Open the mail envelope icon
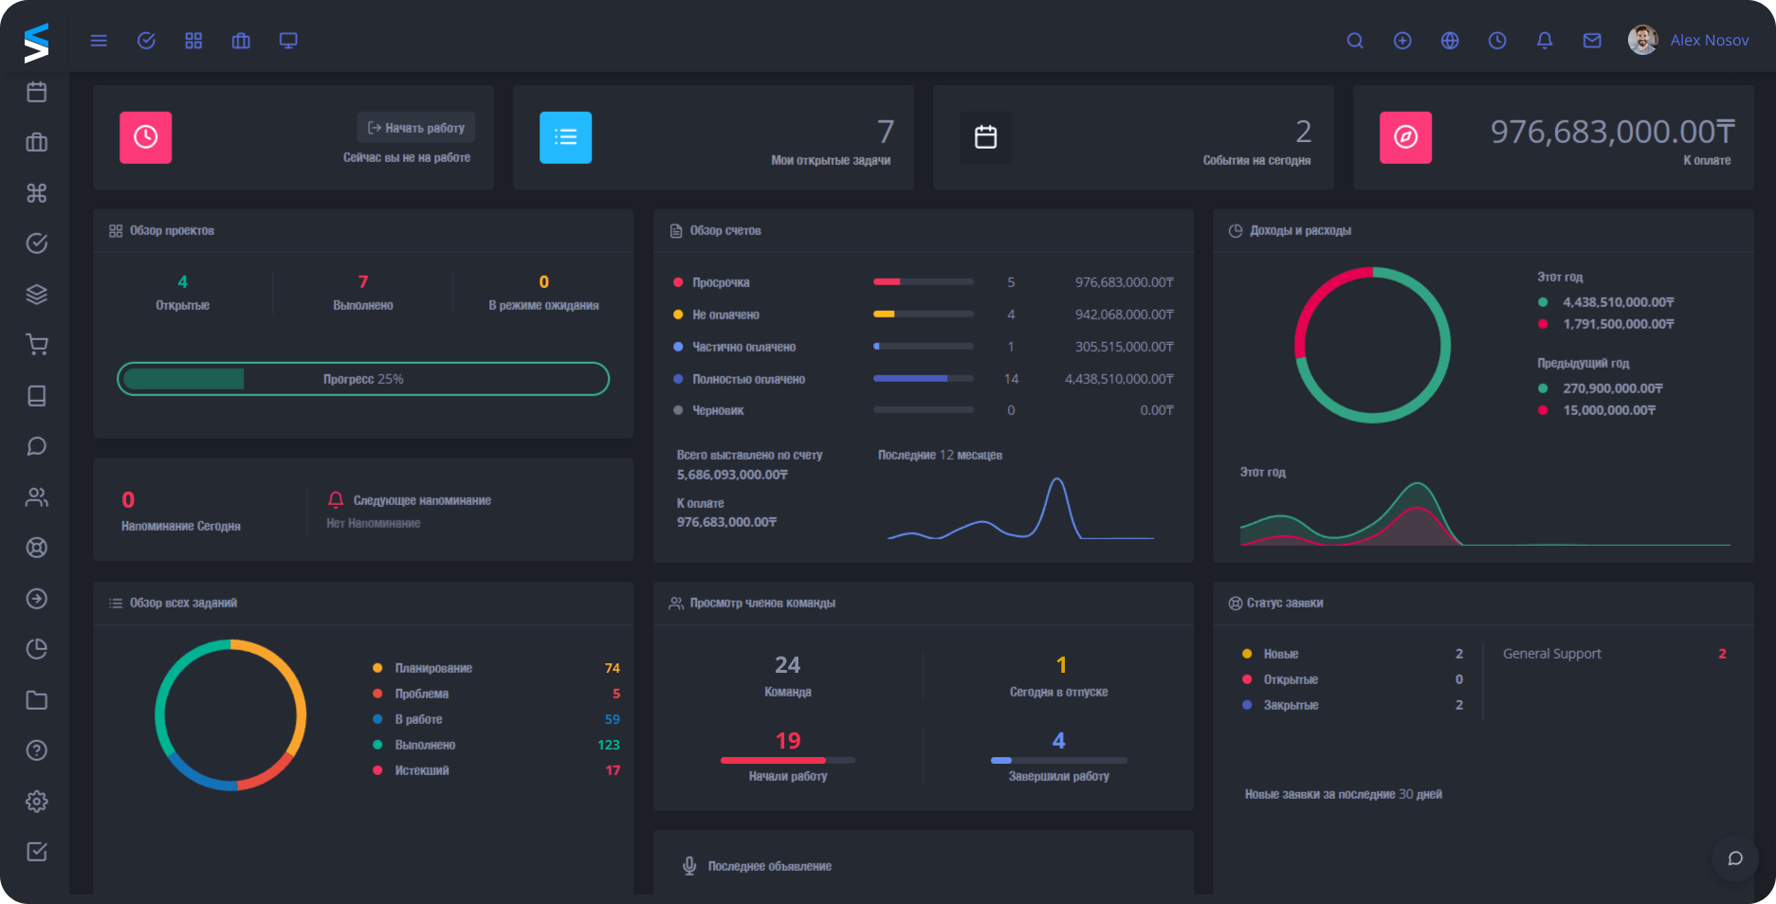 point(1592,41)
